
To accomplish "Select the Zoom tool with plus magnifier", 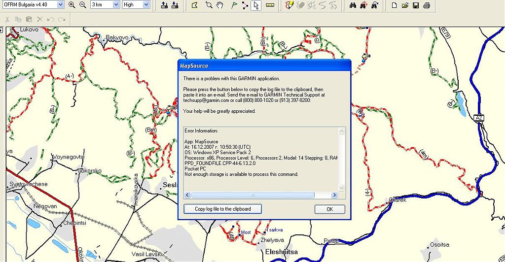I will click(209, 5).
